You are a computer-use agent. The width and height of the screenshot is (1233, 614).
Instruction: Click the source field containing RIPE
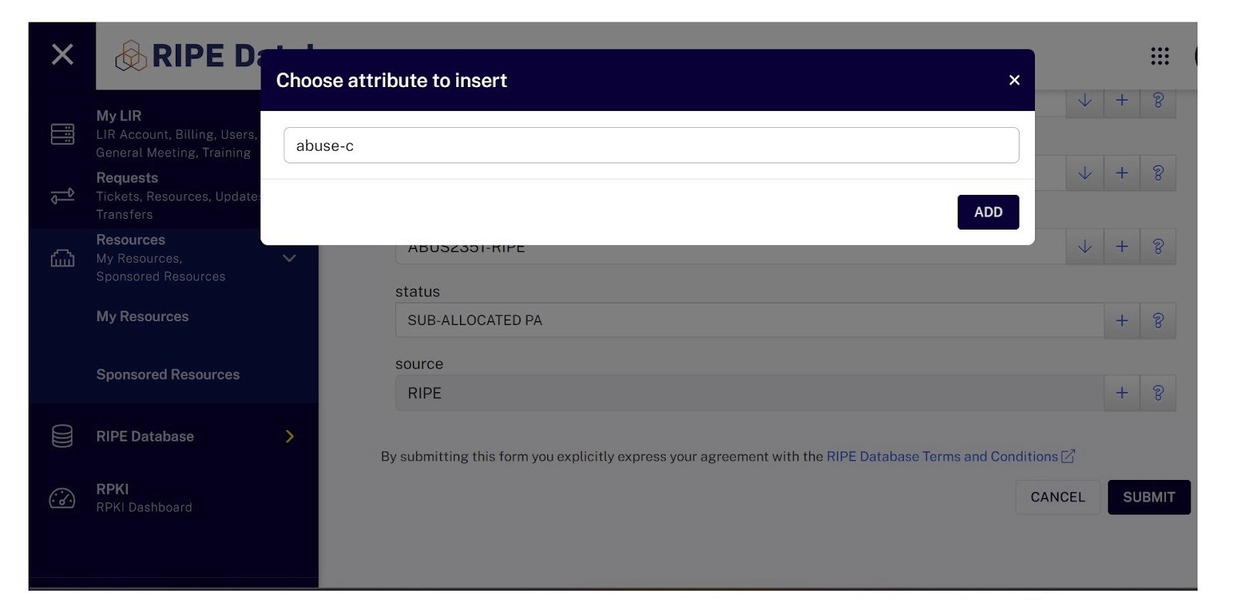(749, 393)
